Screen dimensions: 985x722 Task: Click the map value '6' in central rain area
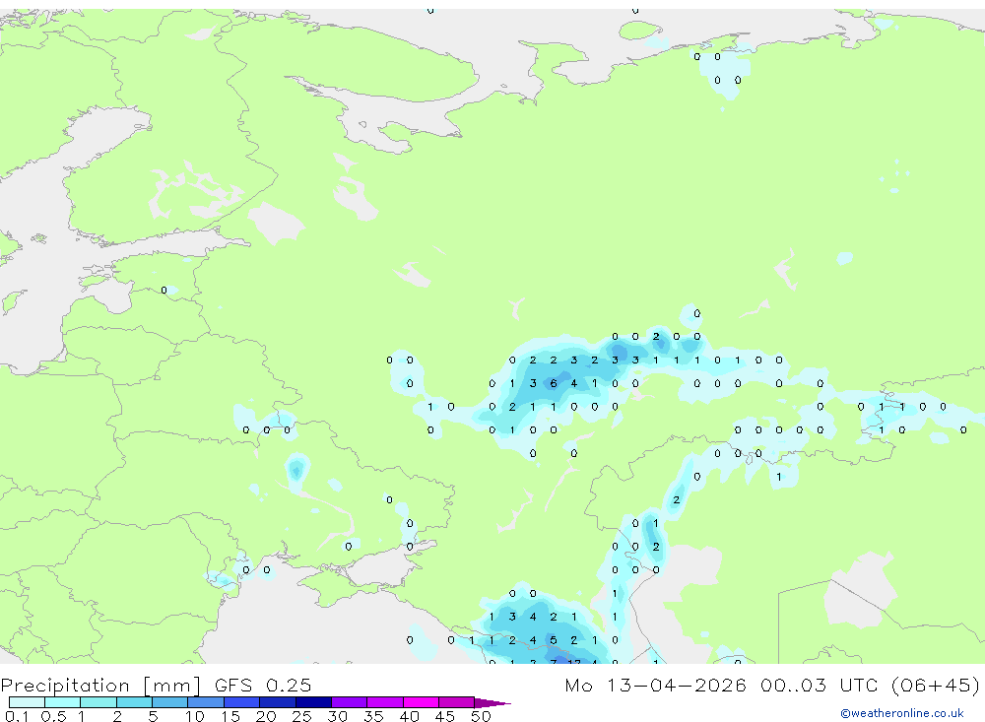coord(554,383)
